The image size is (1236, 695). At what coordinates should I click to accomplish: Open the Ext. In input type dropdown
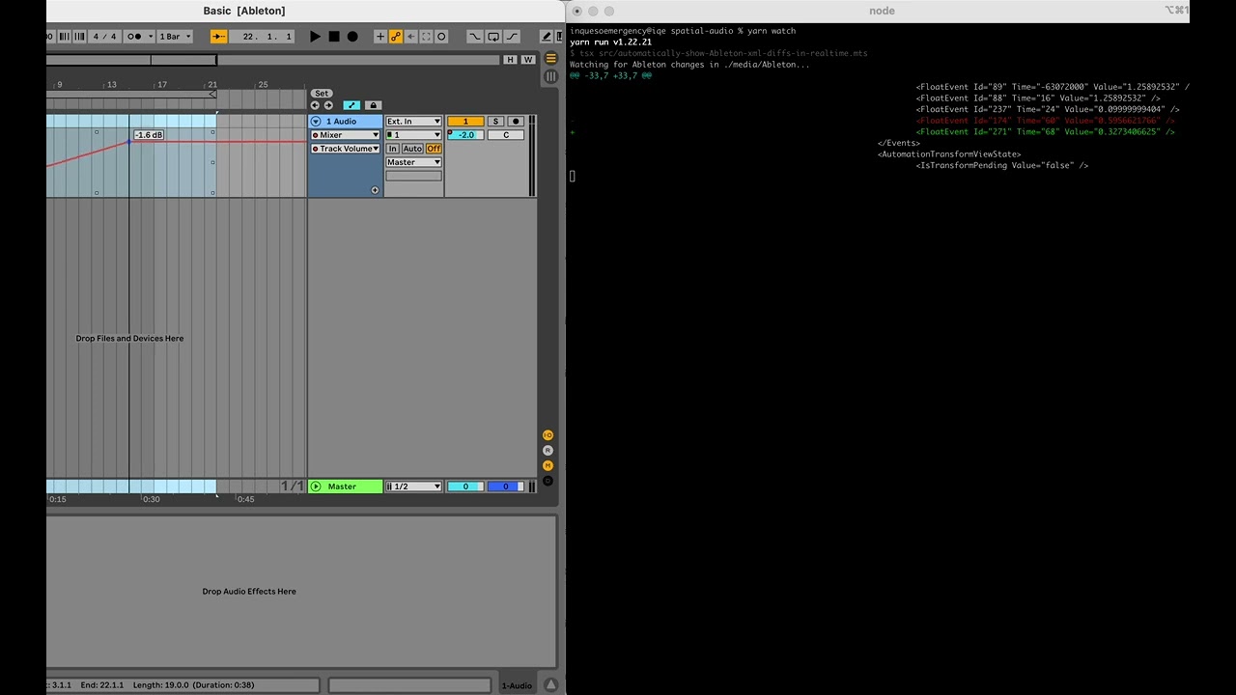pos(413,122)
